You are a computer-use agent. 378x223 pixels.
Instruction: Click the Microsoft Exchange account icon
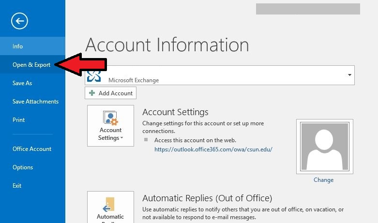click(93, 76)
